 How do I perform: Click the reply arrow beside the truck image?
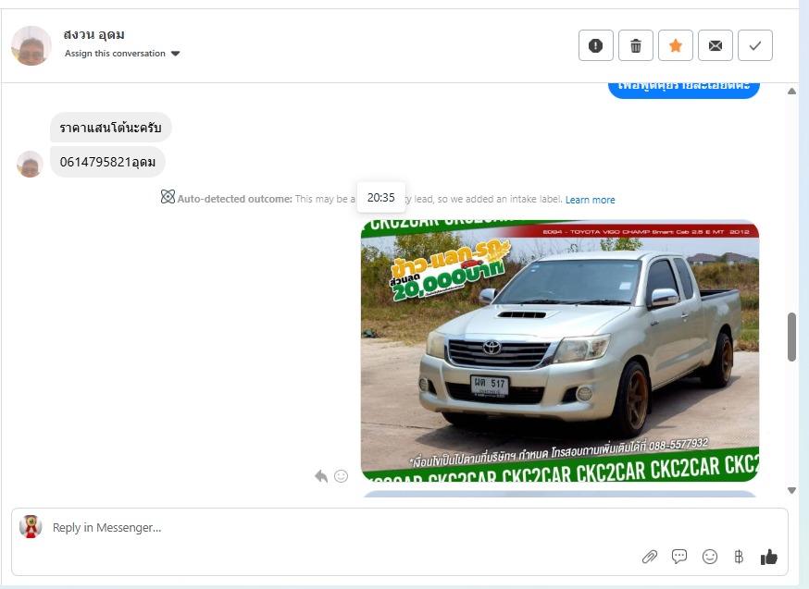321,476
